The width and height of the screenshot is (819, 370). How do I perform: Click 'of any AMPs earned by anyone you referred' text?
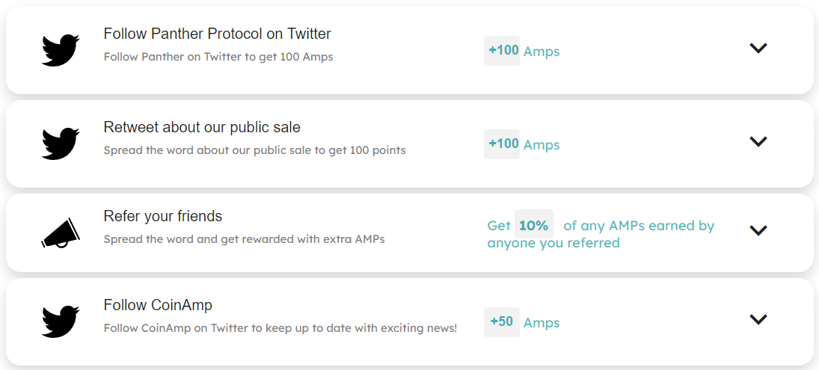tap(601, 234)
